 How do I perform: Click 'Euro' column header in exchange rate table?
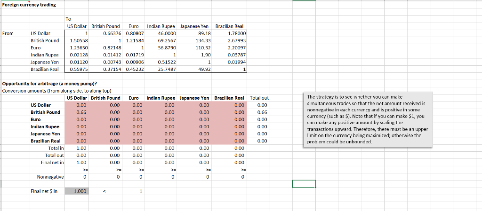[133, 26]
